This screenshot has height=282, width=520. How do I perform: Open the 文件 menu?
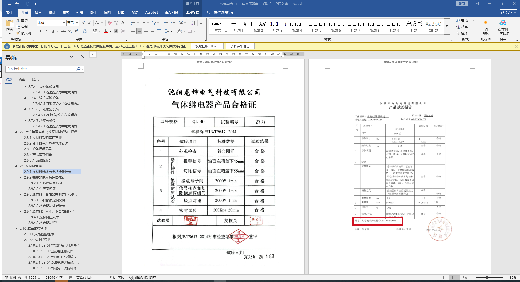pyautogui.click(x=9, y=12)
